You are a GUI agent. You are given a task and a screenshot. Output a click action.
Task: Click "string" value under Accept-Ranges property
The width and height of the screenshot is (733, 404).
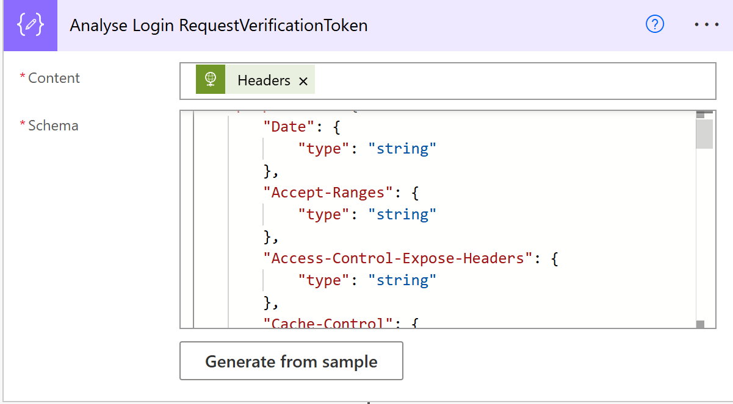point(402,214)
